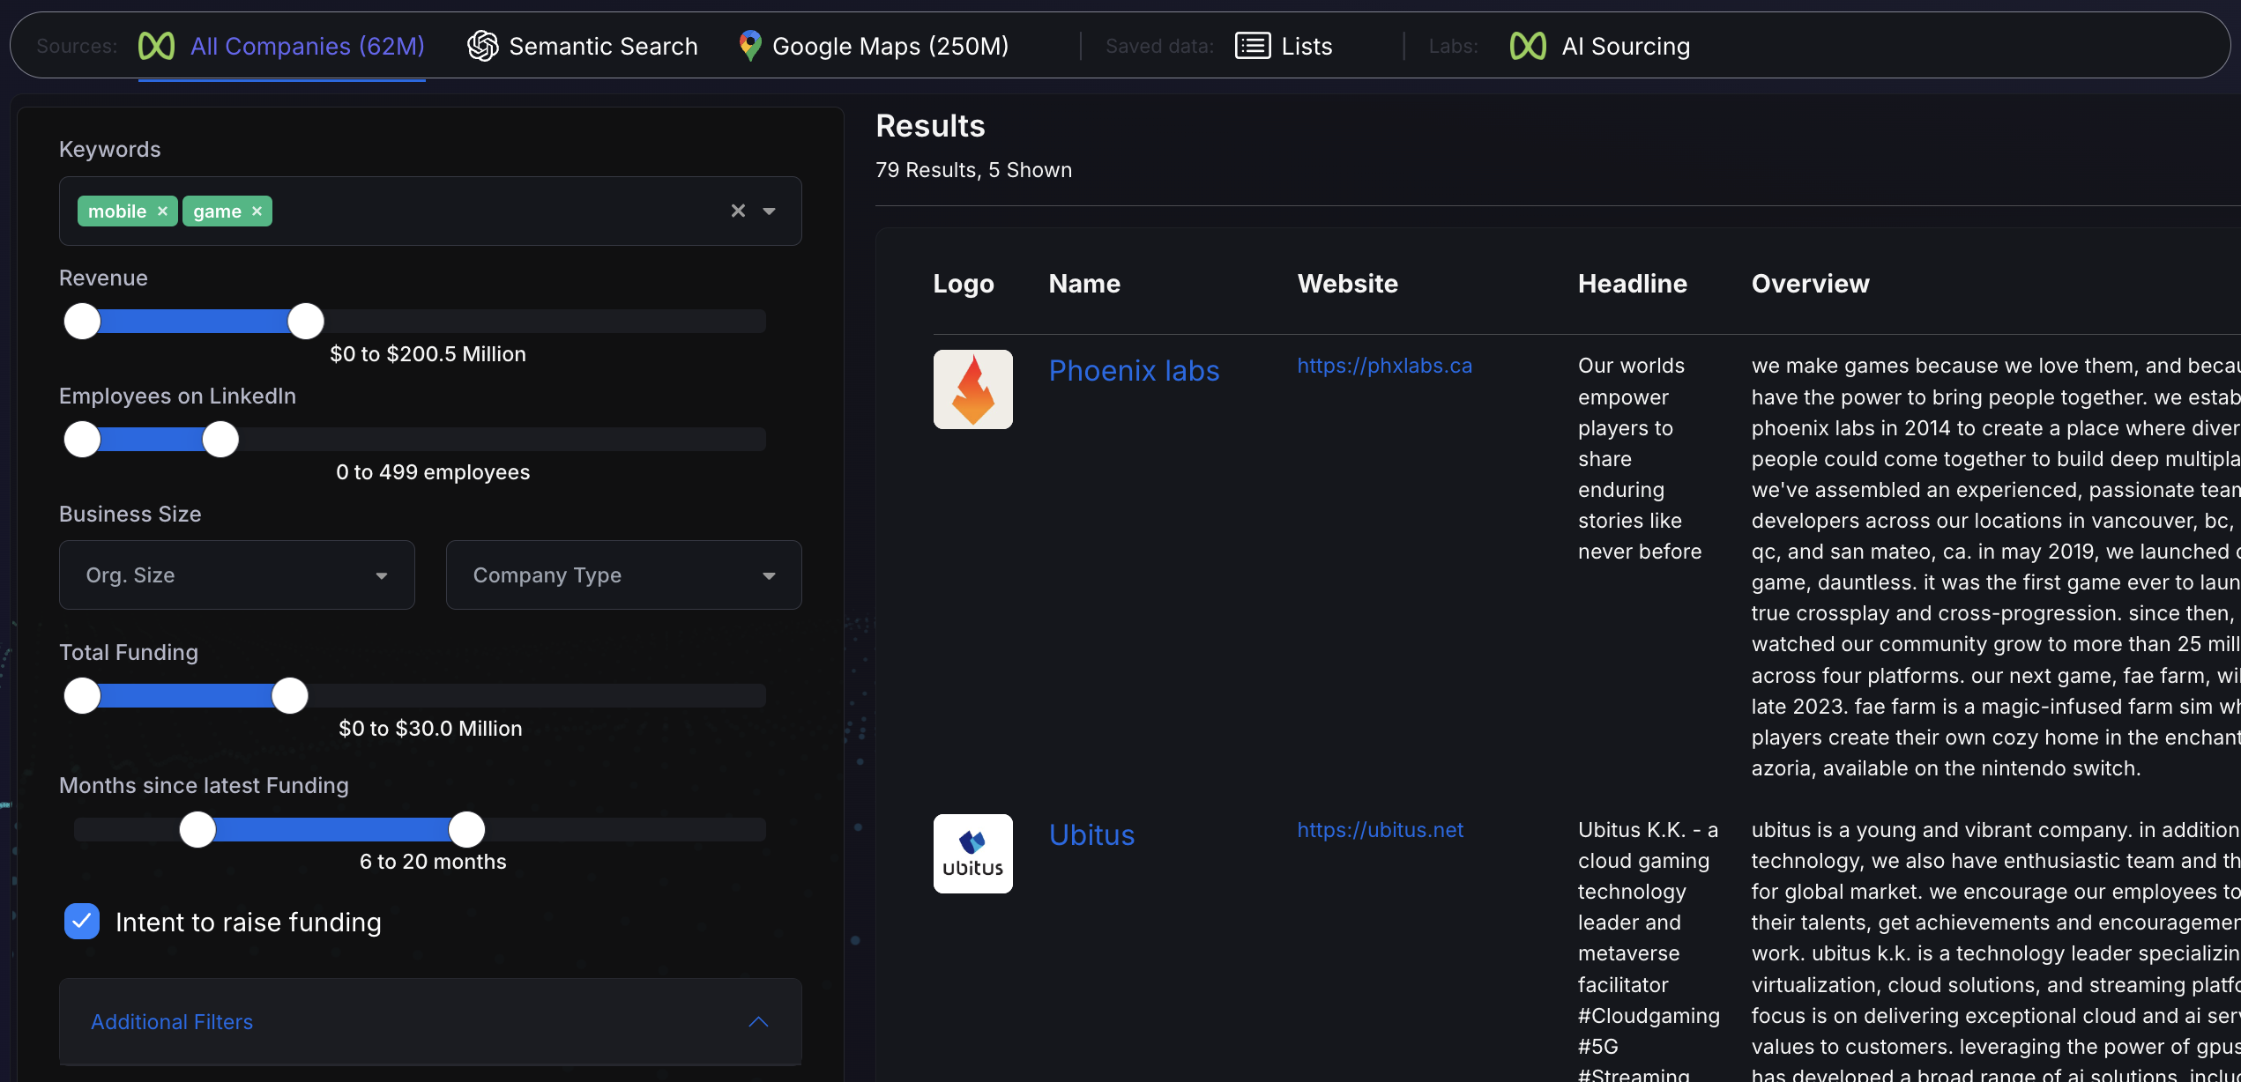
Task: Click the Website column header
Action: pos(1347,284)
